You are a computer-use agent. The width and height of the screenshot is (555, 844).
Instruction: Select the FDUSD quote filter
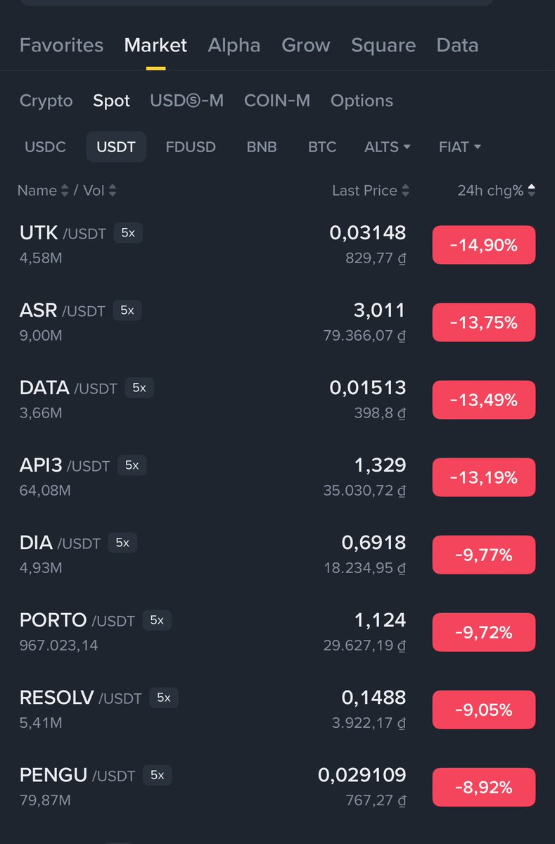pos(191,147)
